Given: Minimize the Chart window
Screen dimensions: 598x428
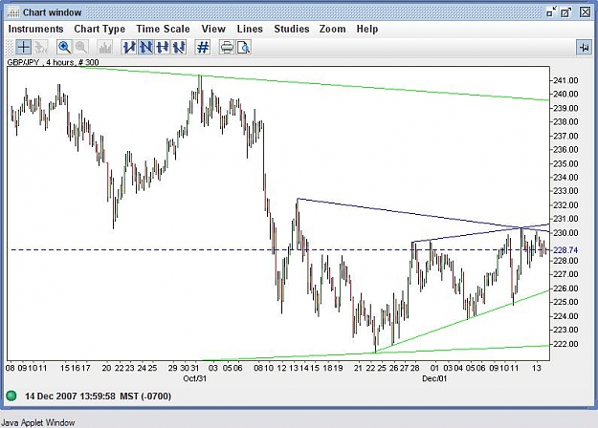Looking at the screenshot, I should pos(551,12).
